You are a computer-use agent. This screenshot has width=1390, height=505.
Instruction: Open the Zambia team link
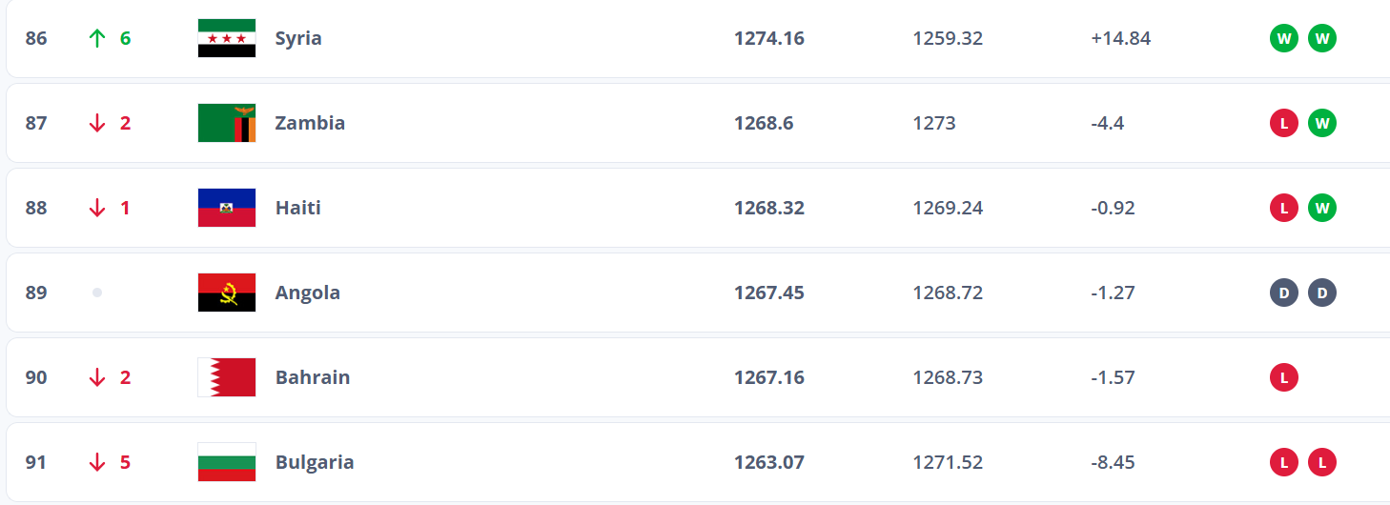(x=310, y=123)
